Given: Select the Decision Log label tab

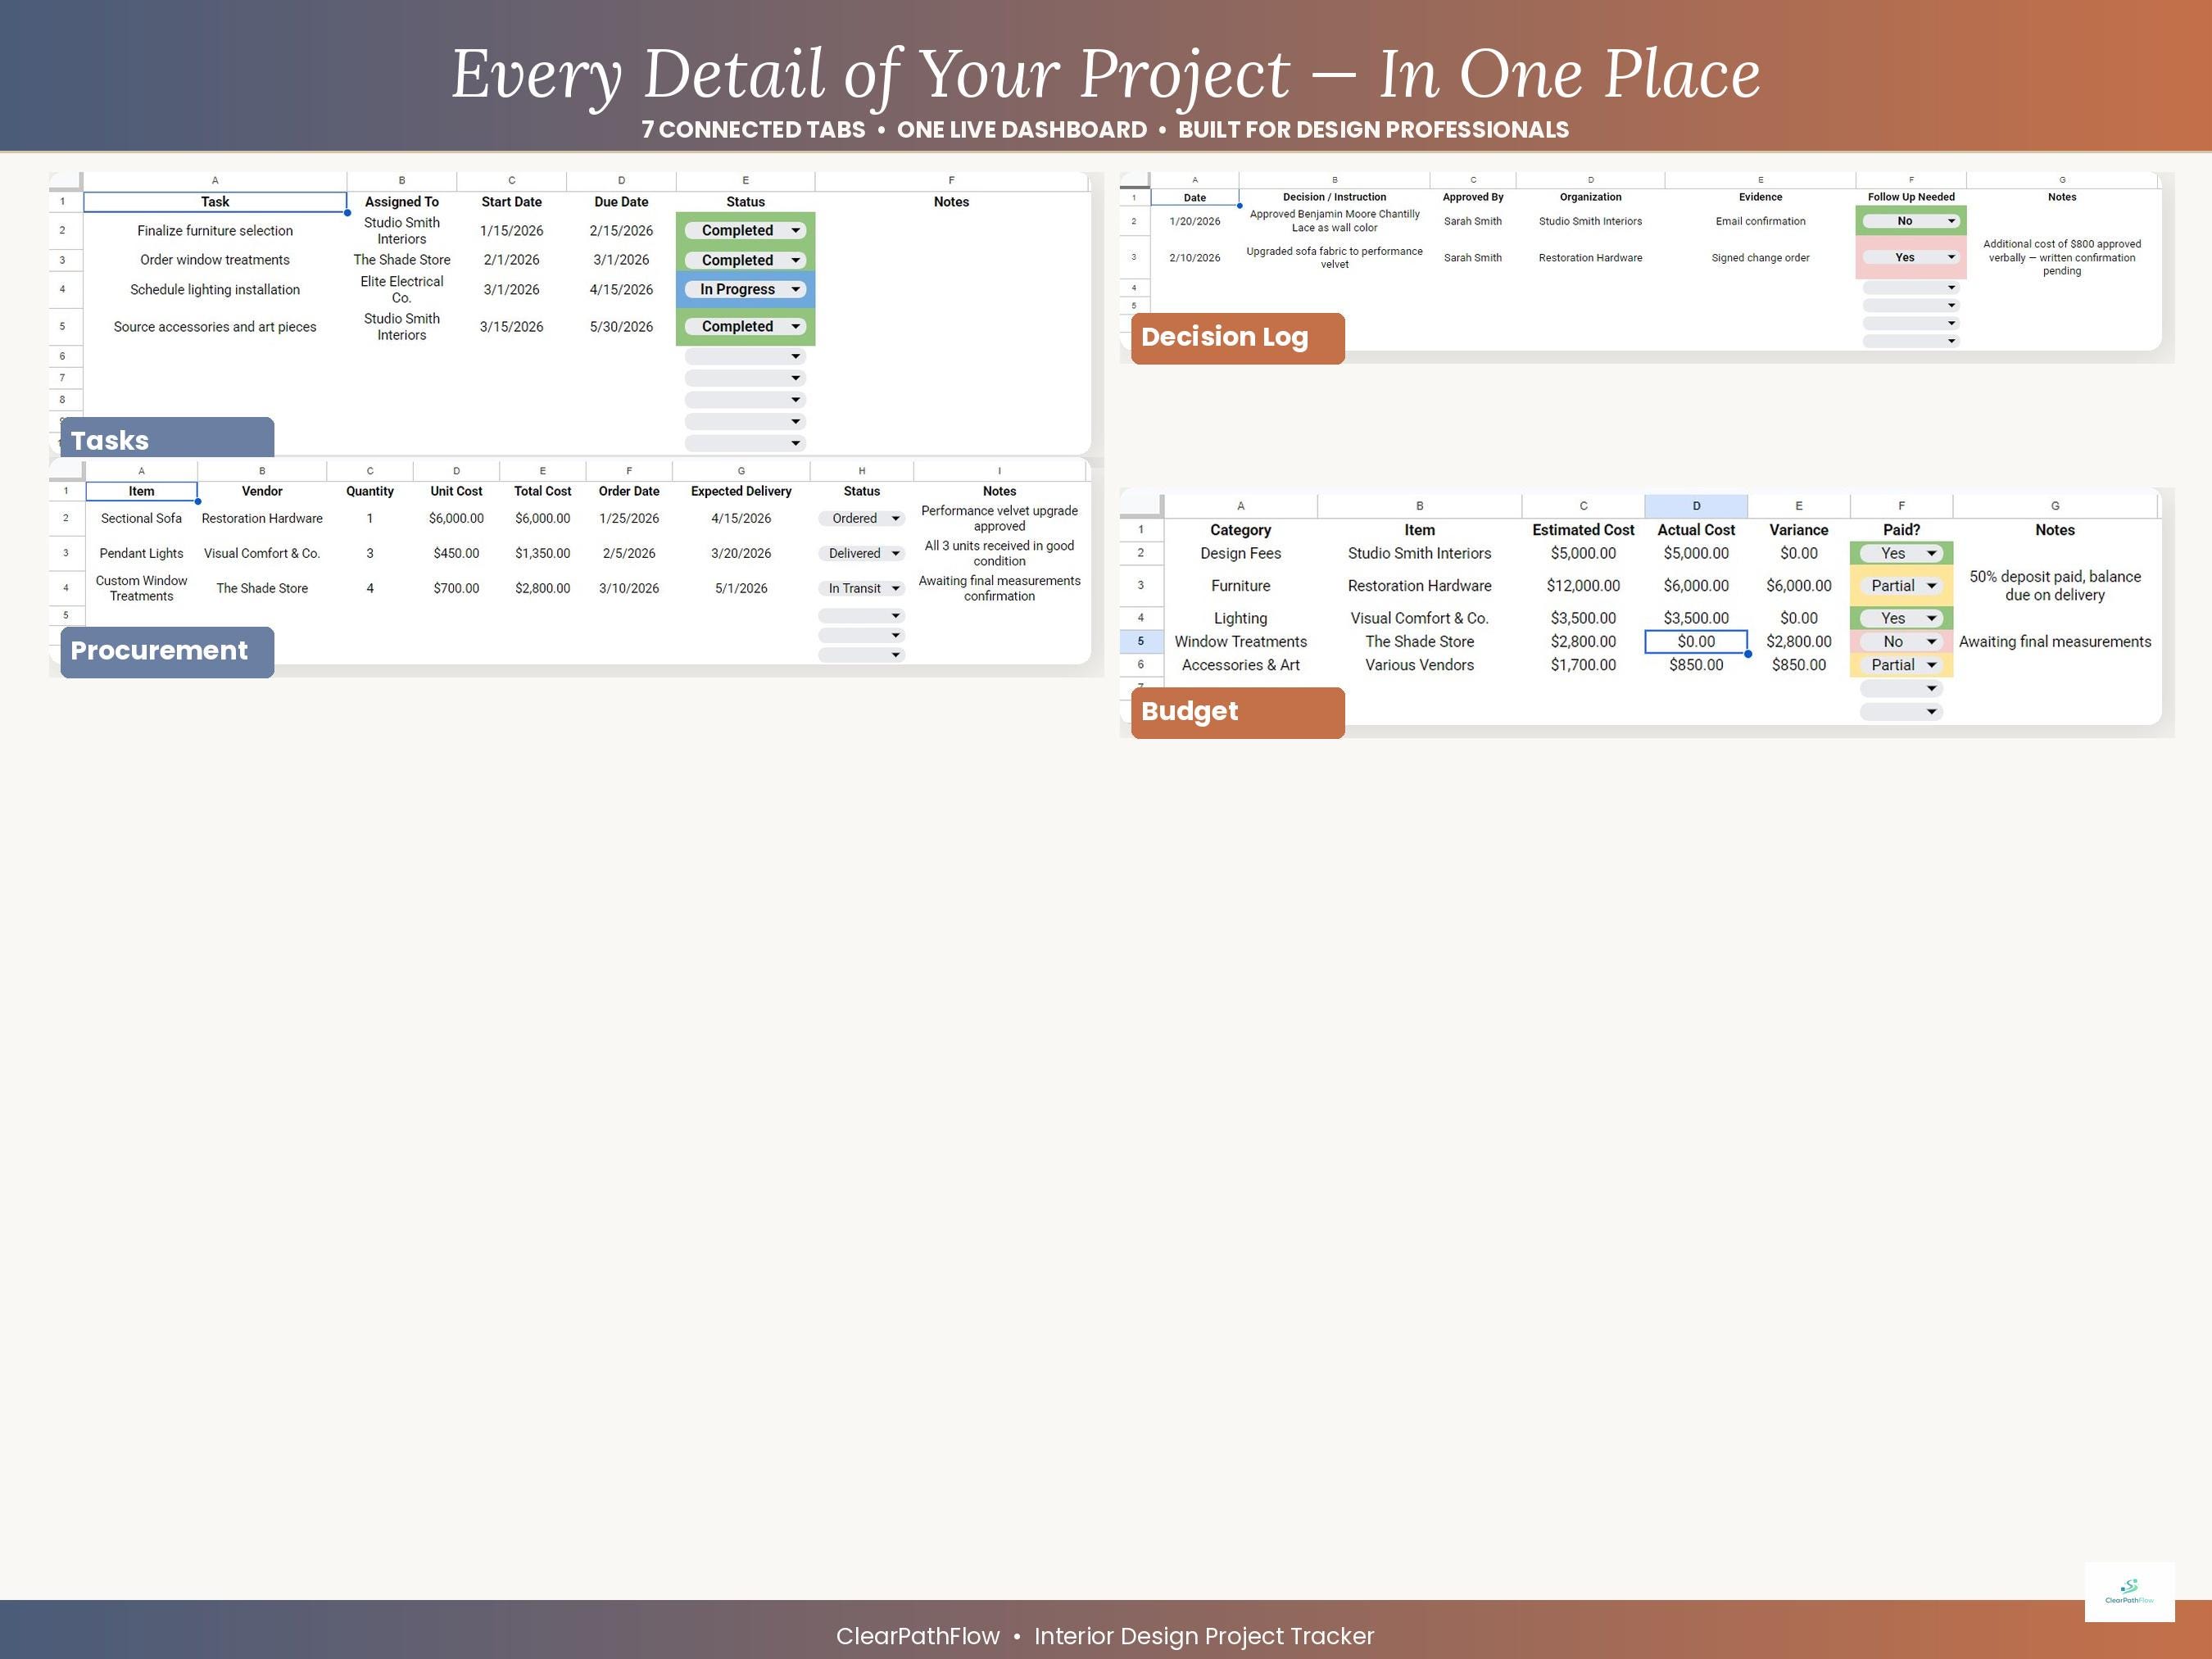Looking at the screenshot, I should coord(1237,338).
